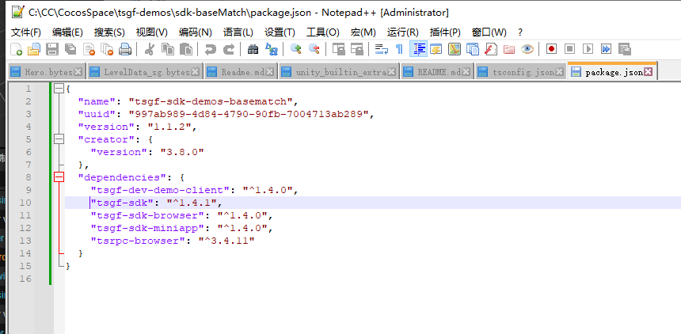The width and height of the screenshot is (681, 334).
Task: Open Folder as Workspace icon
Action: [x=509, y=49]
